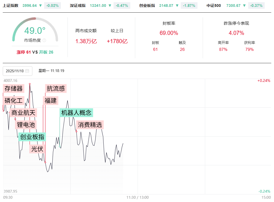274x202 pixels.
Task: Click the 锂电池 sector label
Action: 26,125
